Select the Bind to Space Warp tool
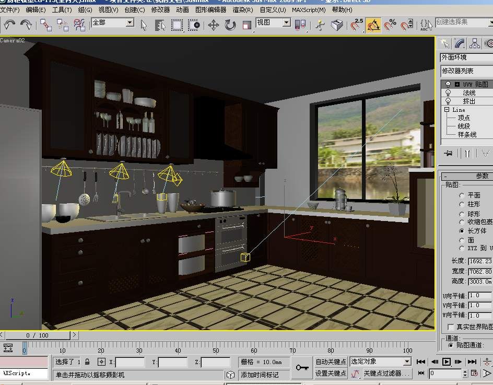Image resolution: width=493 pixels, height=385 pixels. click(x=79, y=25)
